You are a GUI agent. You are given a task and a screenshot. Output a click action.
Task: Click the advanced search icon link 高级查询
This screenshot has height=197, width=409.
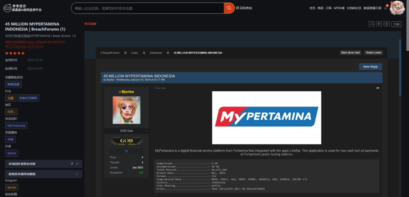pyautogui.click(x=244, y=8)
